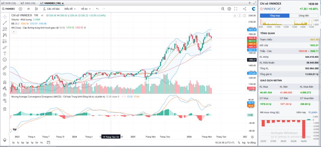321x147 pixels.
Task: Toggle stay in drawing mode pencil-lock
Action: (x=5, y=88)
